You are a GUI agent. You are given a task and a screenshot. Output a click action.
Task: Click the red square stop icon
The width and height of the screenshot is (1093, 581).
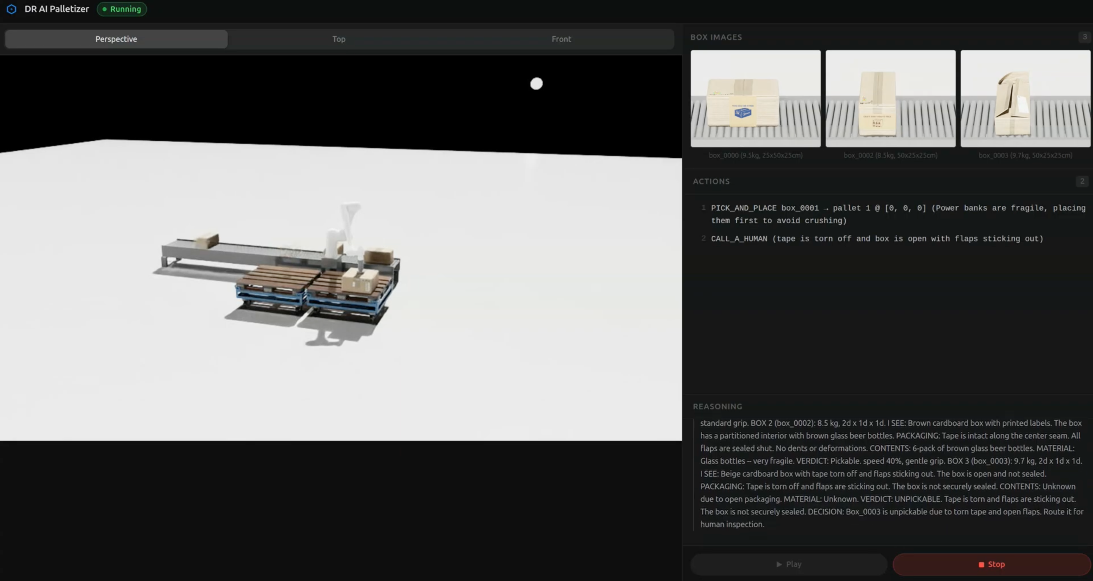pyautogui.click(x=981, y=564)
